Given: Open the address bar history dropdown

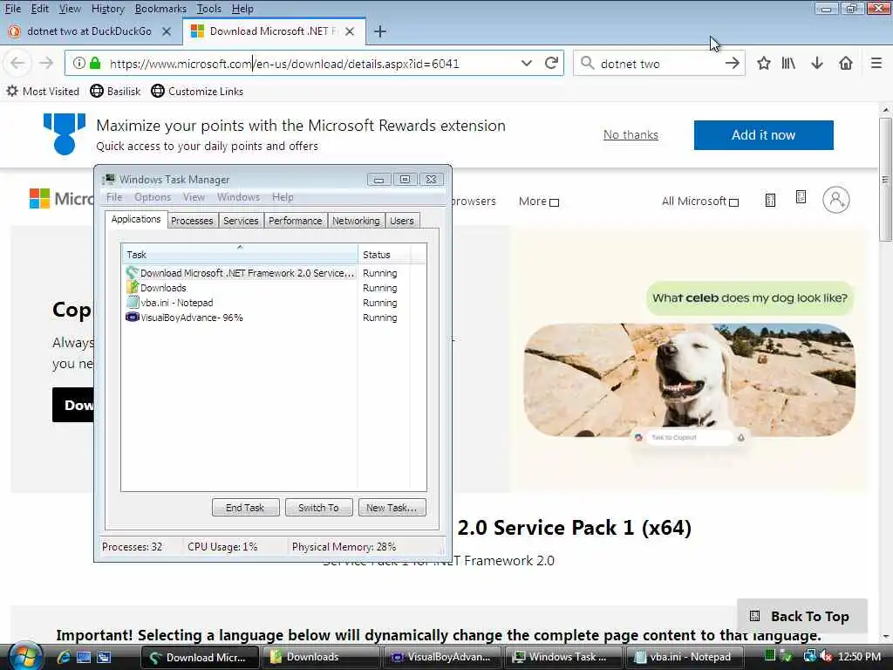Looking at the screenshot, I should point(526,63).
